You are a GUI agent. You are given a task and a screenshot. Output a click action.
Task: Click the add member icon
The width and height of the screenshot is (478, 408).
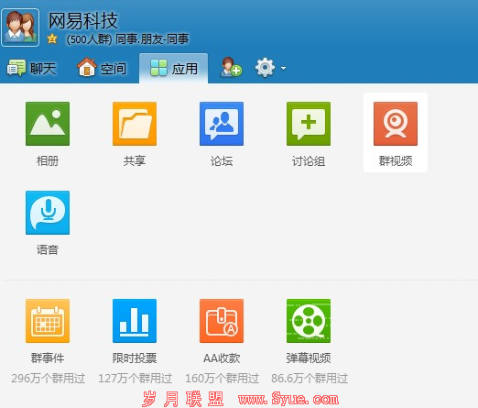tap(231, 67)
